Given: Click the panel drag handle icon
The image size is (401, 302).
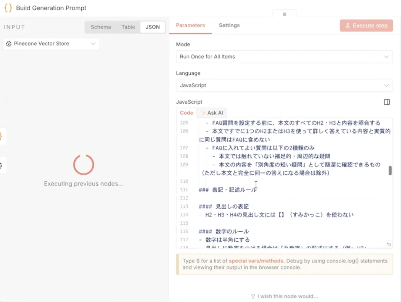Looking at the screenshot, I should pos(284,14).
